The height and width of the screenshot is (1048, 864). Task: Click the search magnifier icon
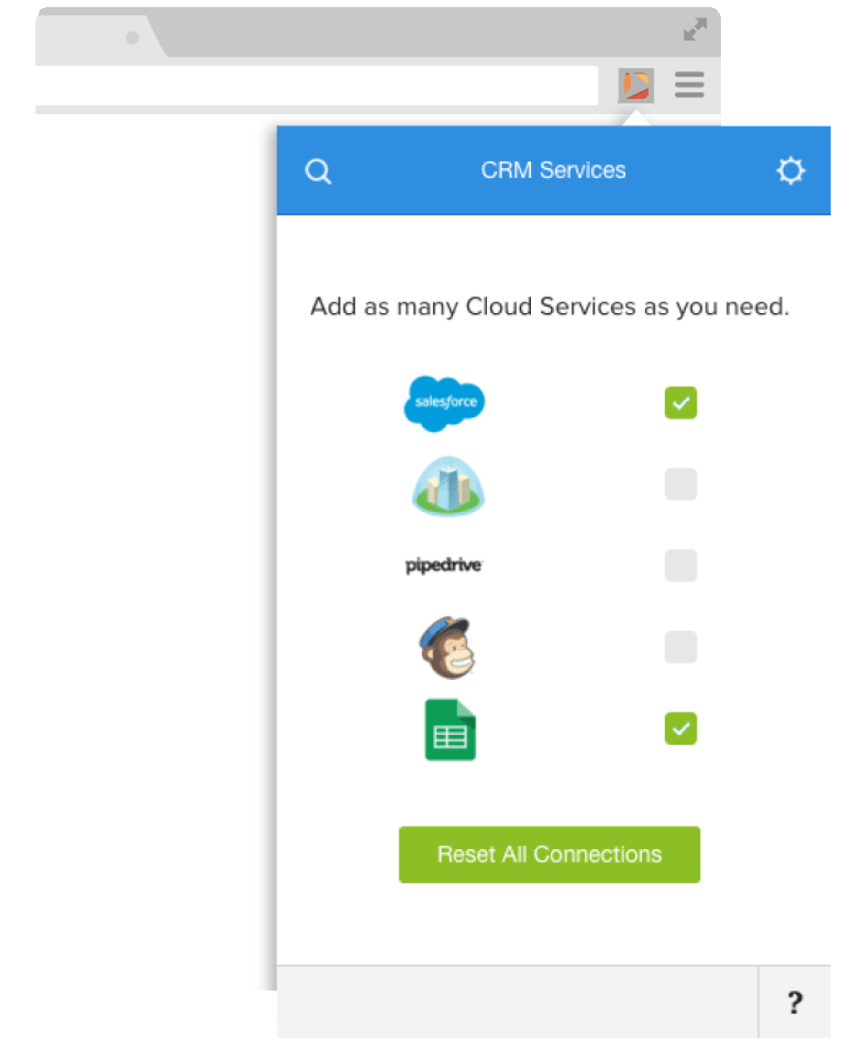pos(318,171)
